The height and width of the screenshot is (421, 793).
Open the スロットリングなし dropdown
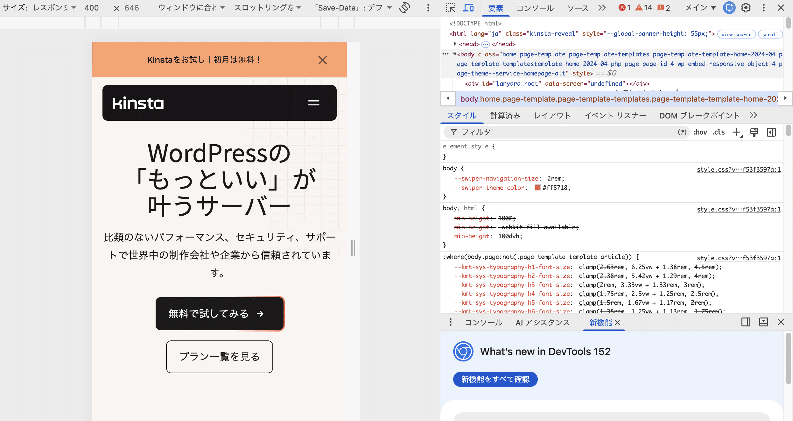(267, 8)
